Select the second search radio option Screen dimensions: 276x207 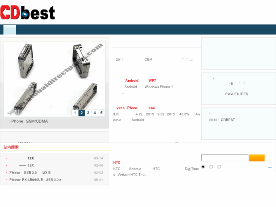pyautogui.click(x=211, y=167)
